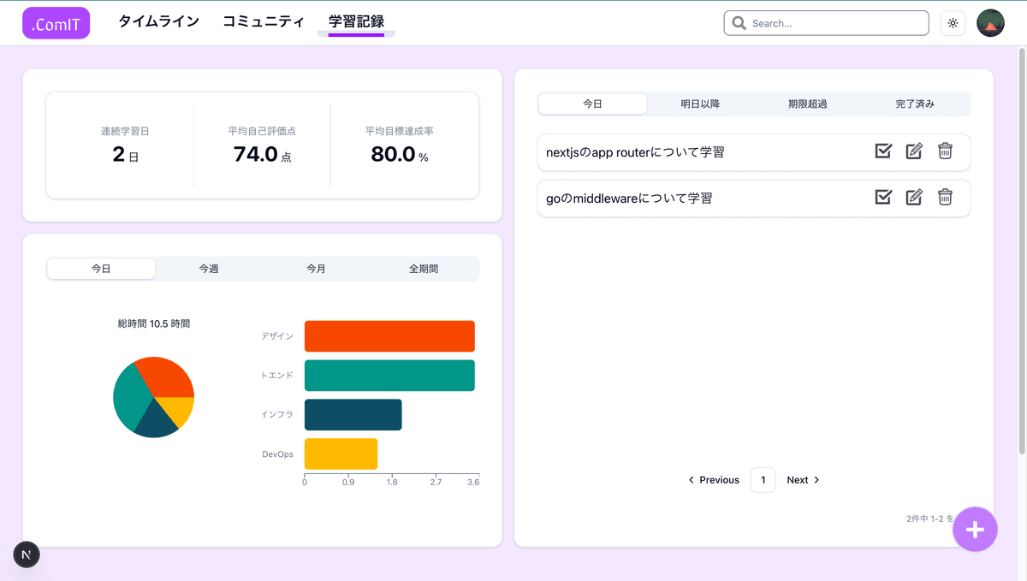1027x581 pixels.
Task: Open the N avatar badge in bottom-left corner
Action: [x=26, y=554]
